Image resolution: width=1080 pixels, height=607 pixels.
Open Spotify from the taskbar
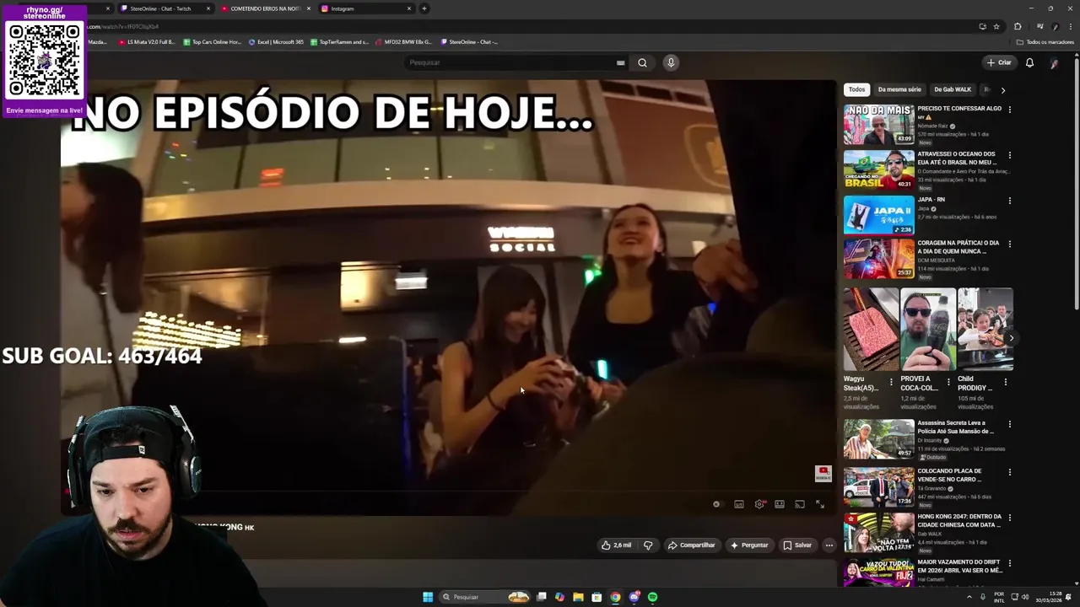tap(652, 597)
